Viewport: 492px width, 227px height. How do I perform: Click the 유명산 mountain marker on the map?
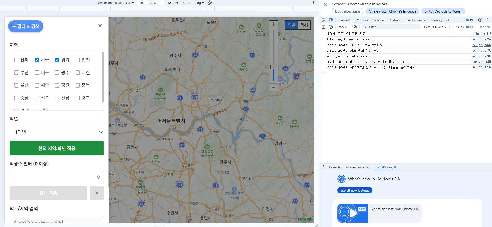point(280,118)
